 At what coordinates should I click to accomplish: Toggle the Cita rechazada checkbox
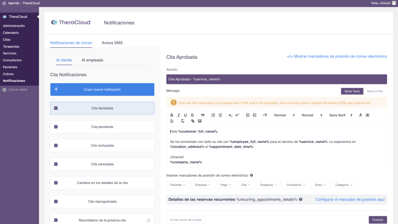(x=56, y=145)
